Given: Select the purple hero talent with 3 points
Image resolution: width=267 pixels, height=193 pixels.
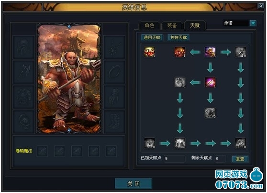Looking at the screenshot, I should click(x=210, y=52).
